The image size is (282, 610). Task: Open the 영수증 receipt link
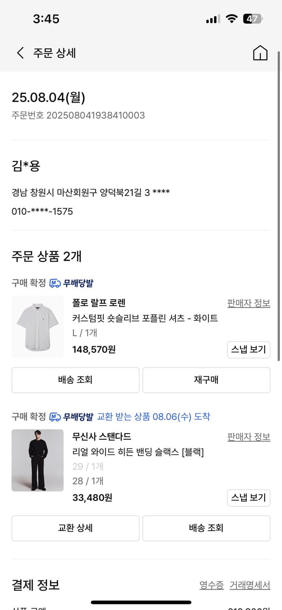pyautogui.click(x=211, y=585)
